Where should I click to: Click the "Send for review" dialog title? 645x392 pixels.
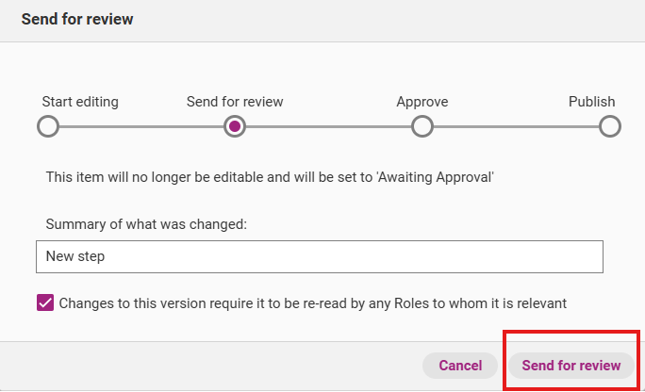(77, 19)
